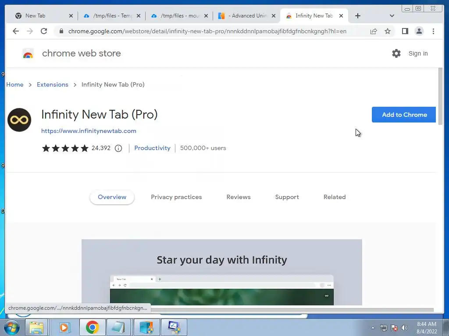Viewport: 449px width, 336px height.
Task: Close the /tmp/files - Temp tab
Action: (139, 16)
